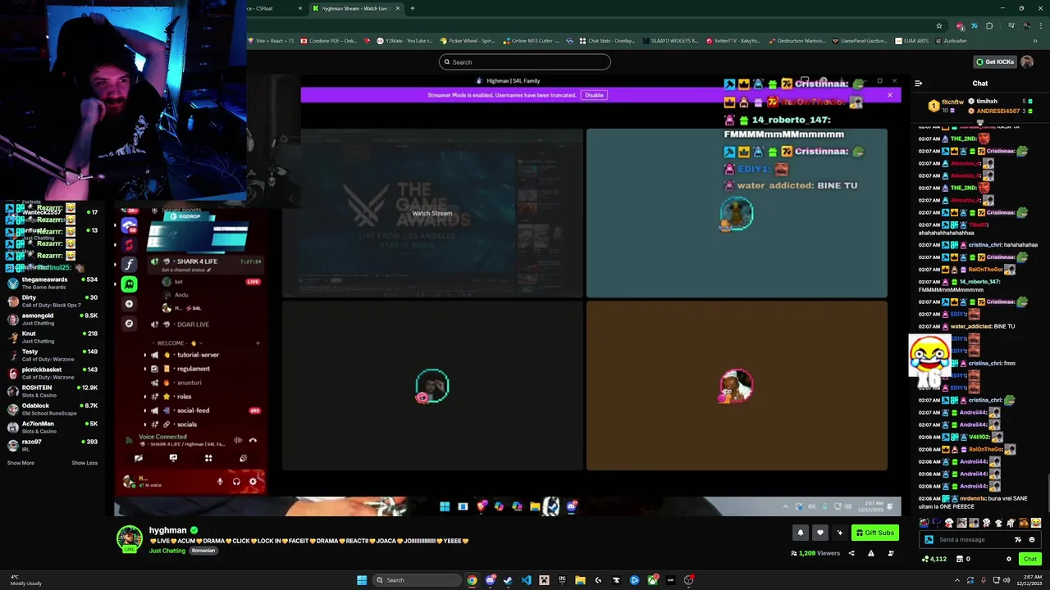
Task: Click the Disable streamer mode button
Action: click(594, 95)
